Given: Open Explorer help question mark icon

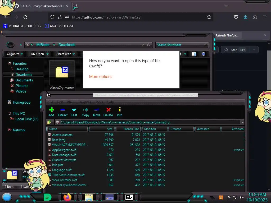Looking at the screenshot, I should tap(204, 54).
